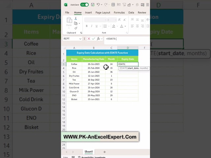Viewport: 211px width, 158px height.
Task: Click the Align Left icon
Action: 132,26
